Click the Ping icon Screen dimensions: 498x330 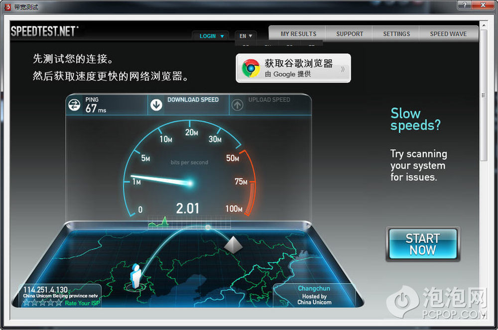point(75,105)
